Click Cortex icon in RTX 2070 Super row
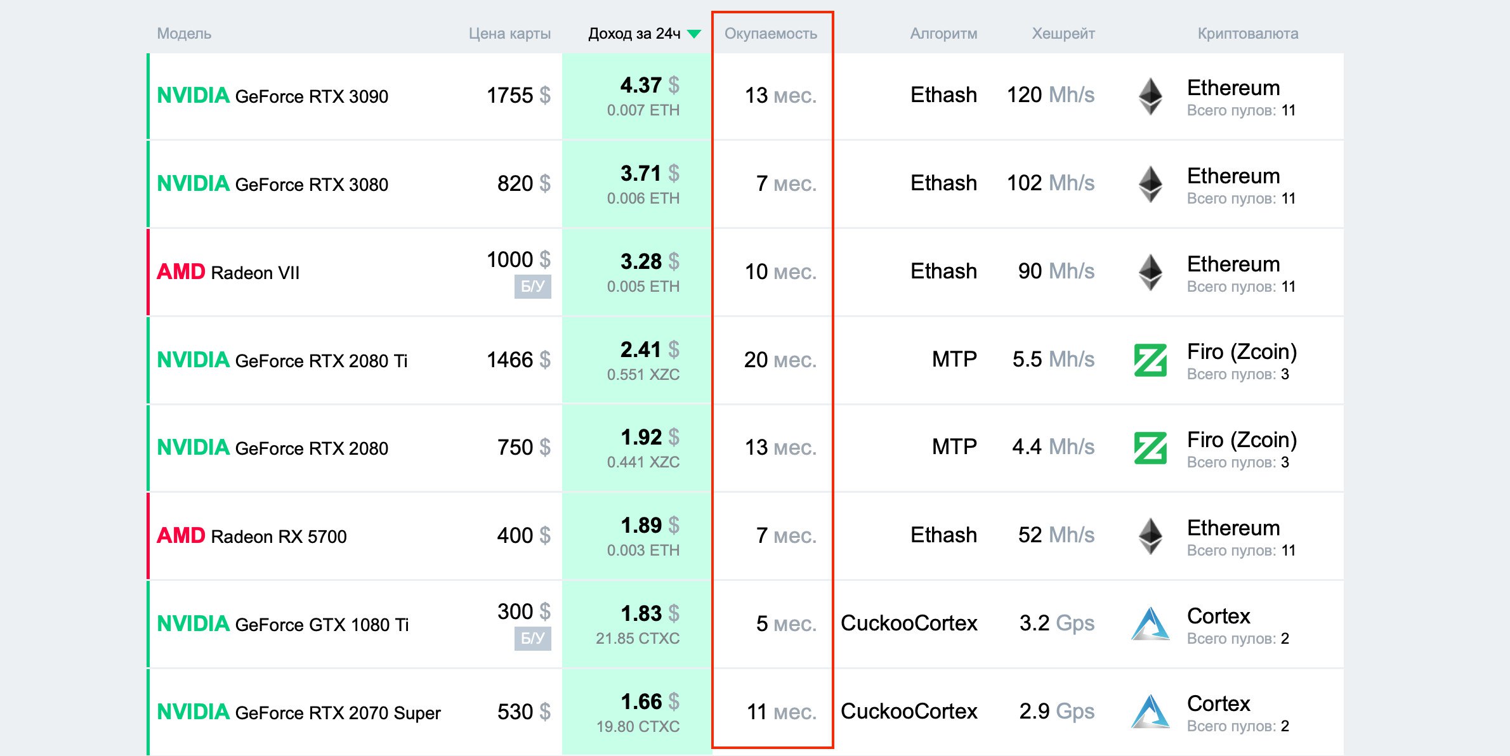Image resolution: width=1510 pixels, height=756 pixels. click(1150, 712)
